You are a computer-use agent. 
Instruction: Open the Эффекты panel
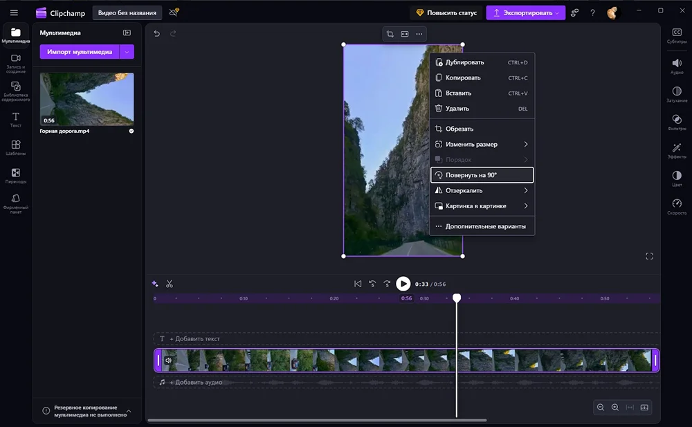coord(676,148)
